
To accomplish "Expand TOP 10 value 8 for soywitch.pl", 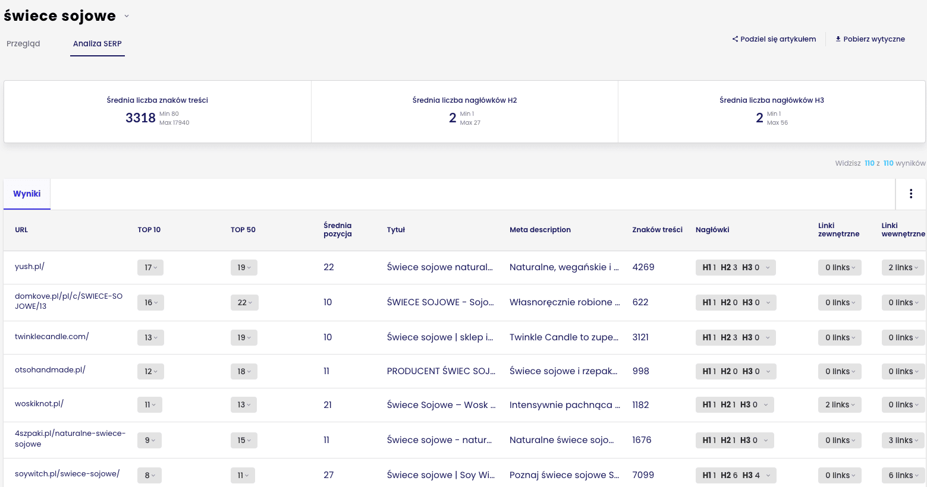I will (149, 475).
